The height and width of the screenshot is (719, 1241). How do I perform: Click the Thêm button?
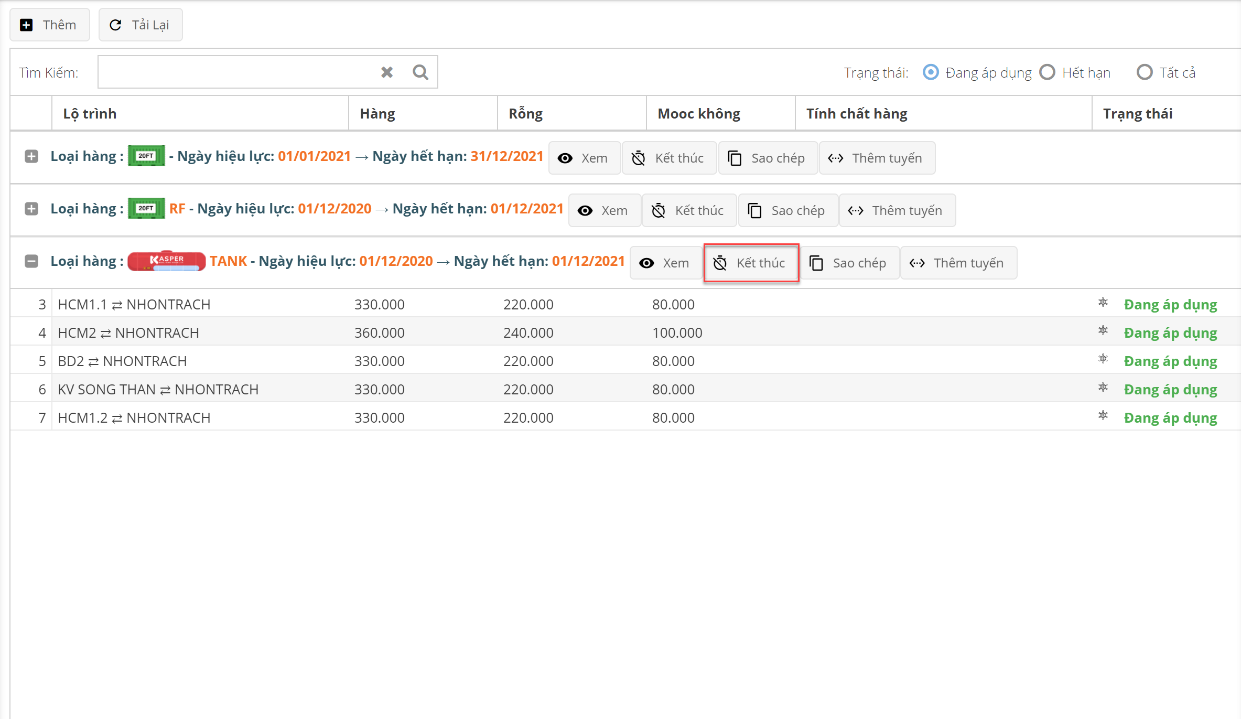(49, 25)
